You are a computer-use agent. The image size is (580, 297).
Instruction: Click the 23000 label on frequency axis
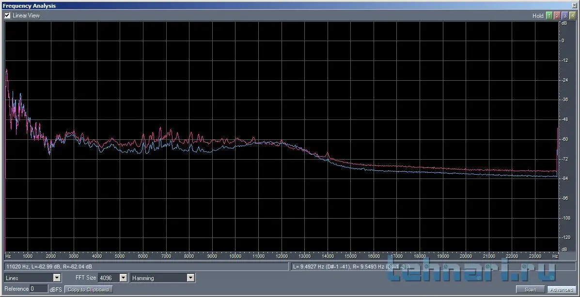point(535,256)
